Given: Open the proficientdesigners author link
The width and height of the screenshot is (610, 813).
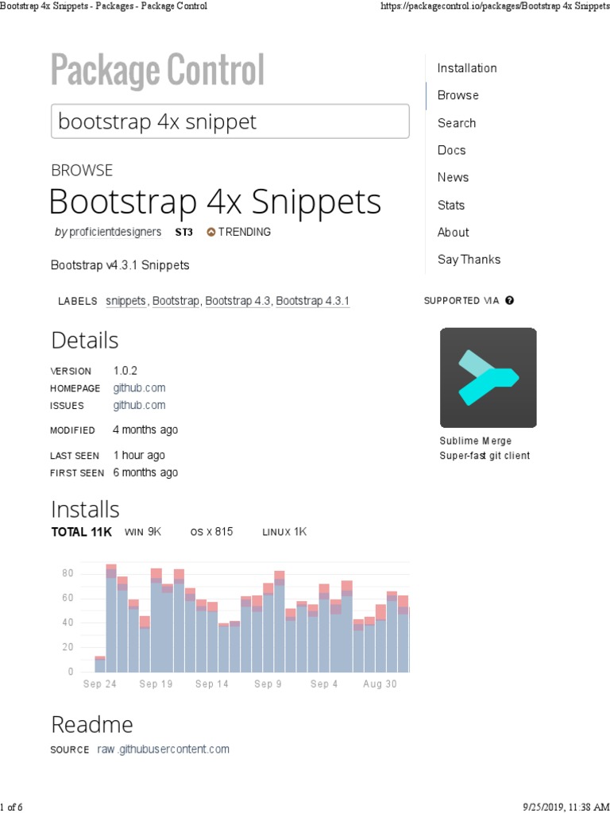Looking at the screenshot, I should [115, 233].
